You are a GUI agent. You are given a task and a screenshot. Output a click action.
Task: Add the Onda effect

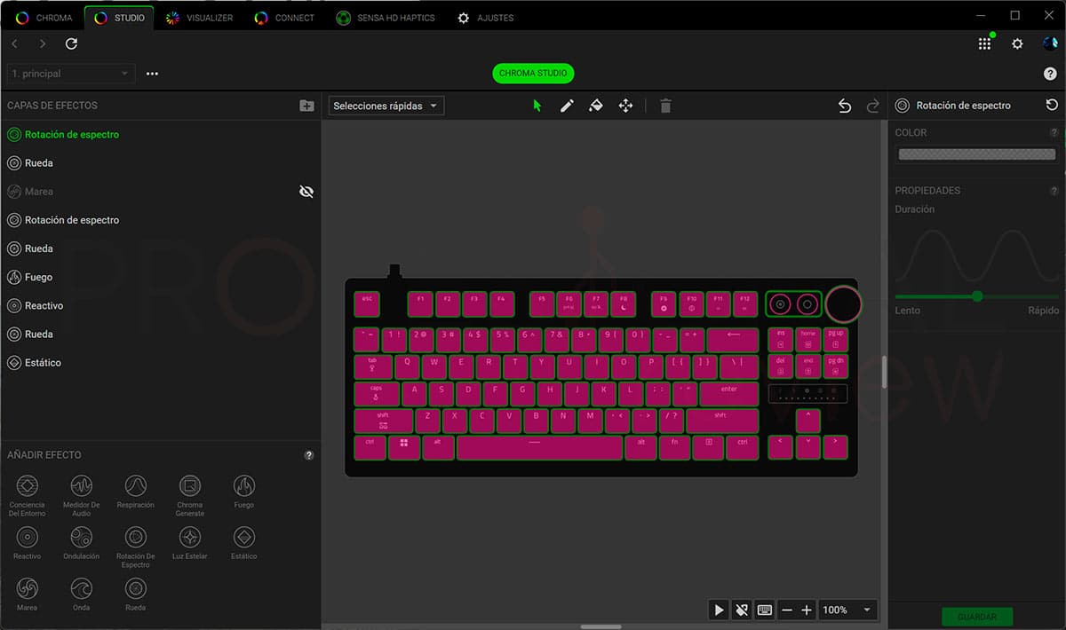[81, 595]
